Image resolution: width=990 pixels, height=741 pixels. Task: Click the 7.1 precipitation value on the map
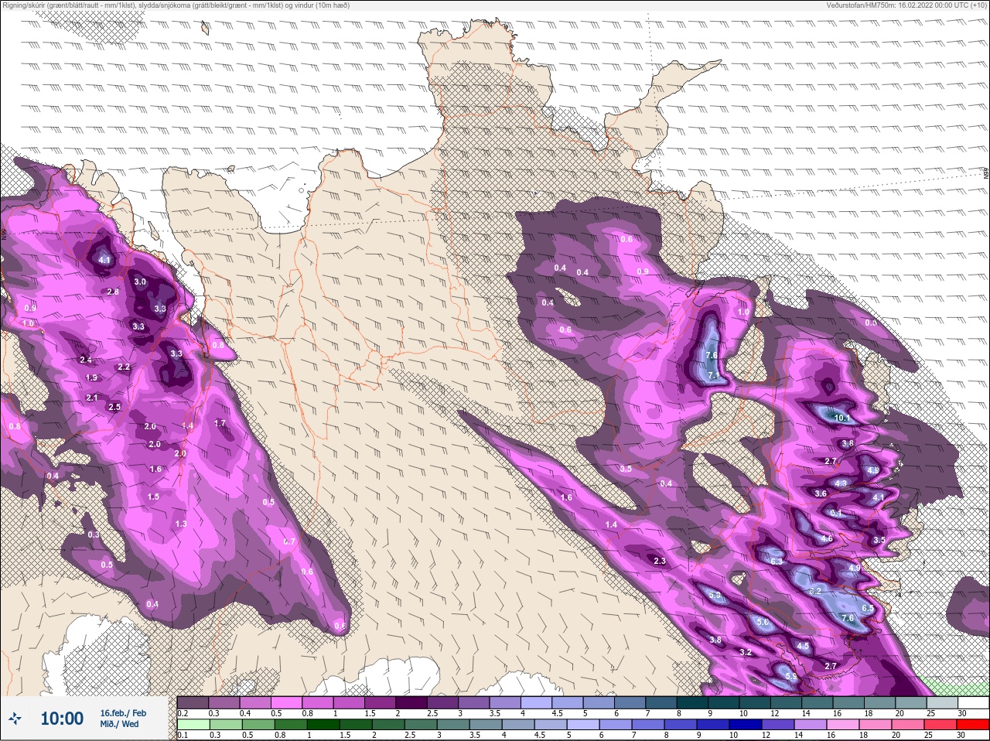point(714,375)
